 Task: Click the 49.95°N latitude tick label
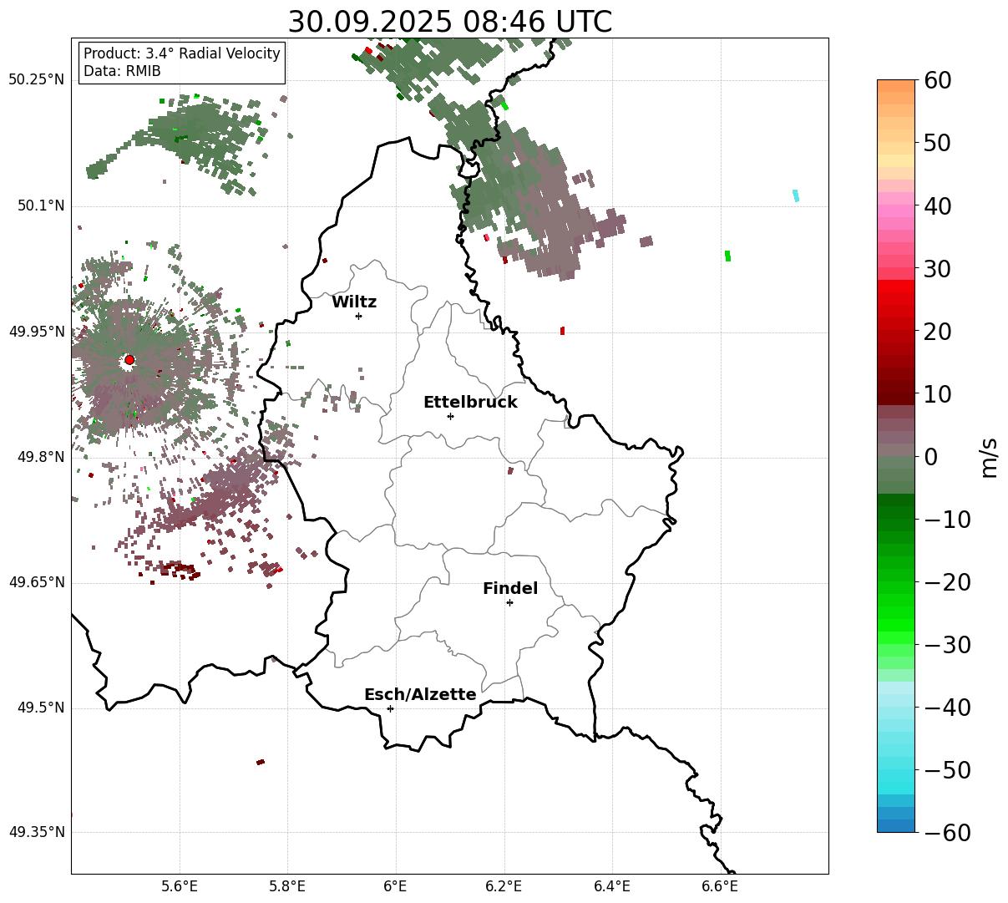[x=36, y=332]
